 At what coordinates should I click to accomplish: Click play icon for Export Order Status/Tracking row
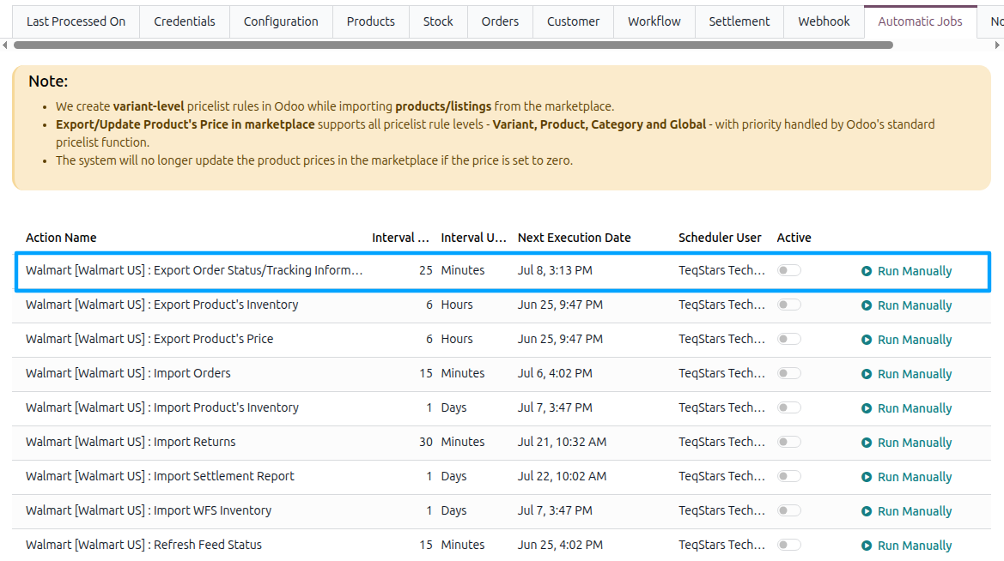(867, 271)
